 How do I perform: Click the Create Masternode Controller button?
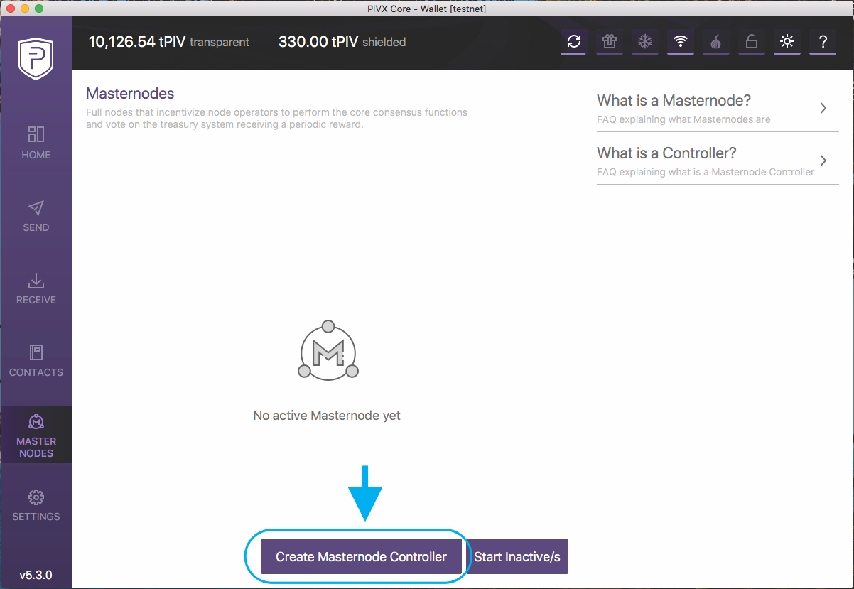click(x=361, y=556)
